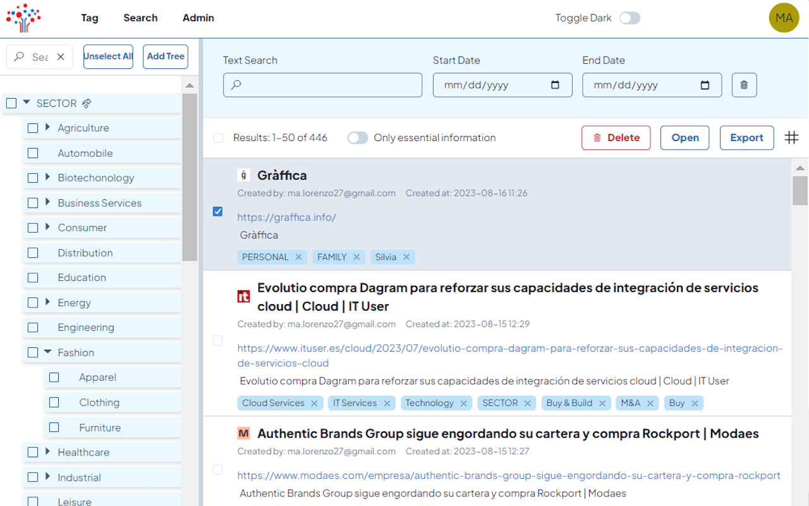Expand the Energy node
Viewport: 809px width, 506px height.
pos(47,302)
